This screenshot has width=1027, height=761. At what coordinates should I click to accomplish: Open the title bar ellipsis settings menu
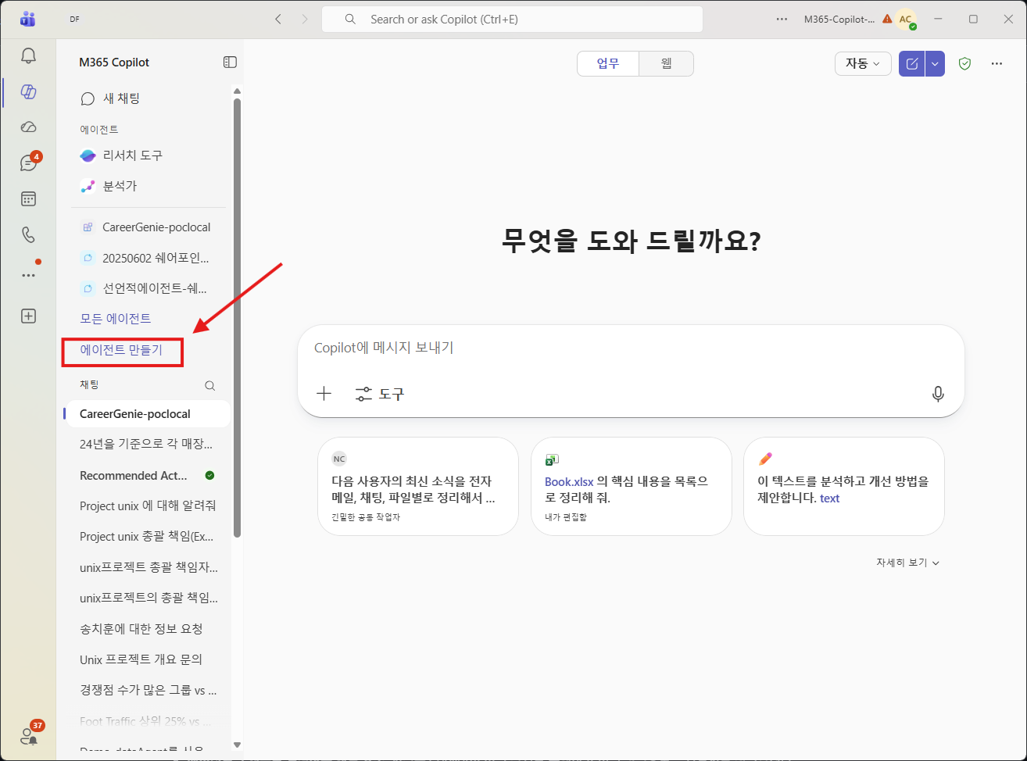782,19
